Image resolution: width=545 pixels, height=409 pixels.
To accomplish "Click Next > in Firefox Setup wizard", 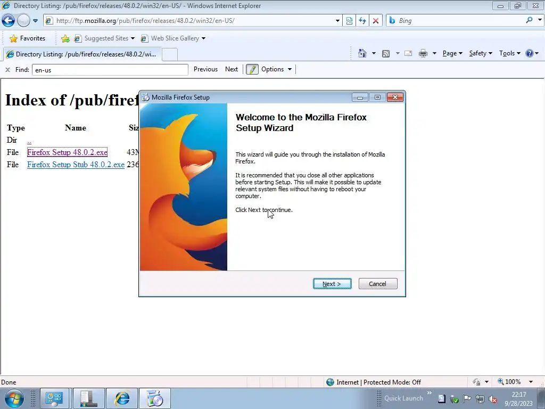I will [x=332, y=284].
